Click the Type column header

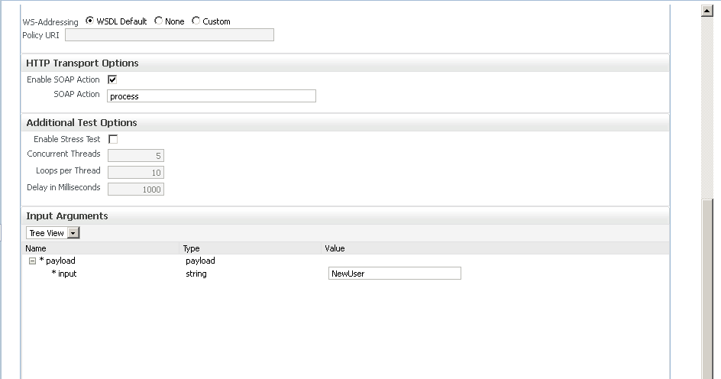(x=191, y=248)
